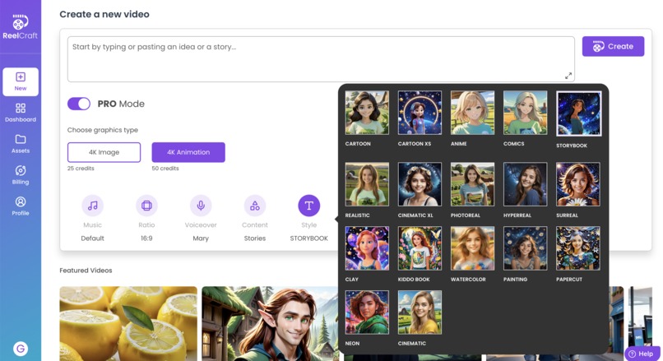This screenshot has height=361, width=663.
Task: Choose the CARTOON XS style thumbnail
Action: point(420,113)
